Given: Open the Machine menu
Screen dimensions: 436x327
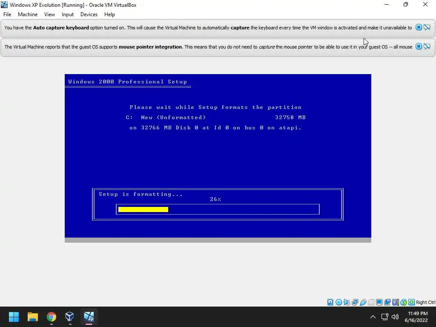Looking at the screenshot, I should (28, 14).
